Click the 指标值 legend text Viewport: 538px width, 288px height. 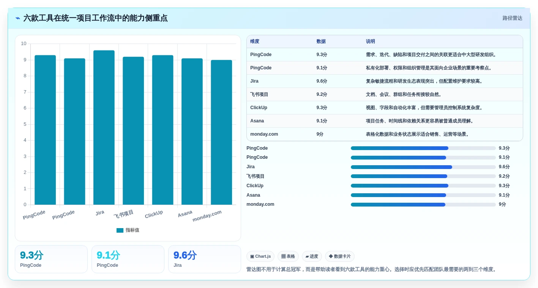133,230
